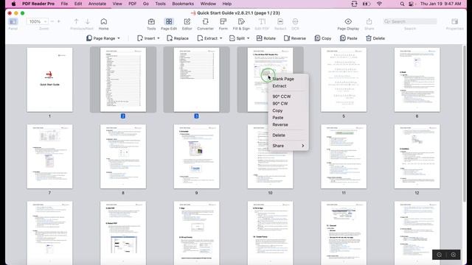Image resolution: width=472 pixels, height=265 pixels.
Task: Go to previous page arrow
Action: click(x=76, y=21)
